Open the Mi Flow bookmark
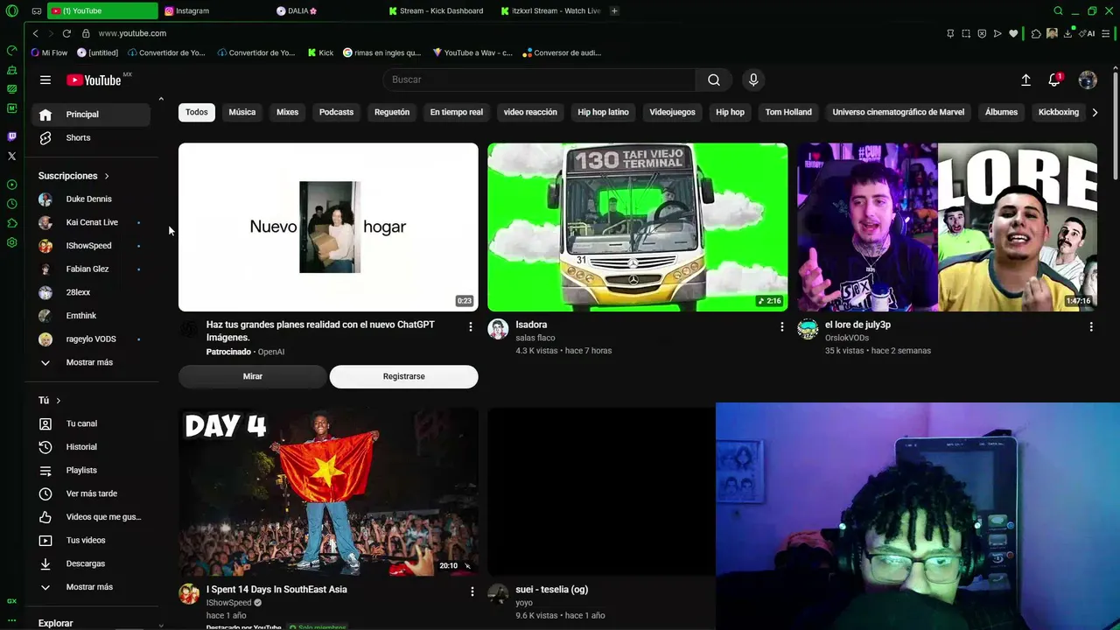 coord(49,52)
